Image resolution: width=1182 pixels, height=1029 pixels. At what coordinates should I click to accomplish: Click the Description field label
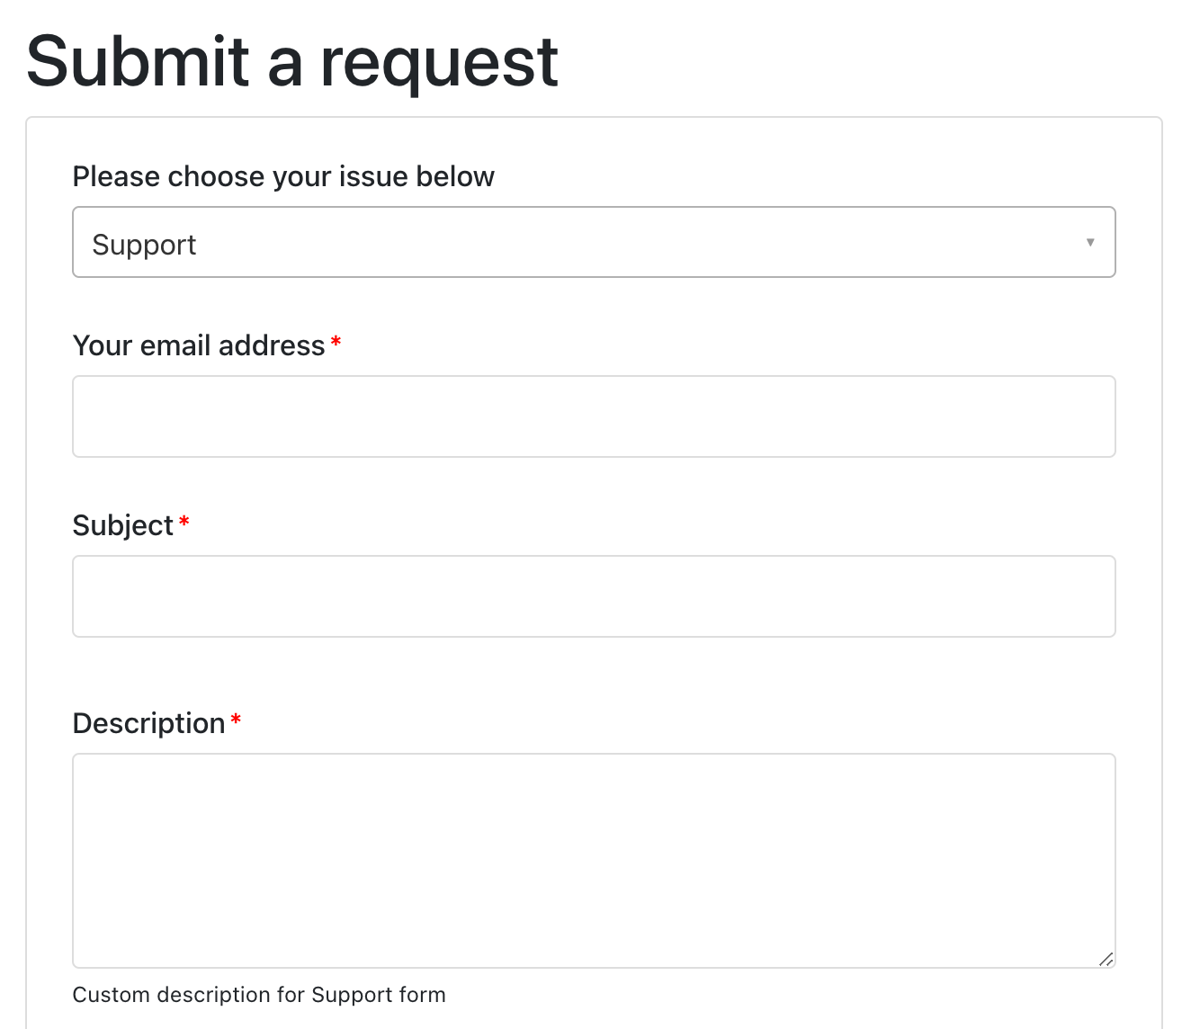pyautogui.click(x=150, y=722)
